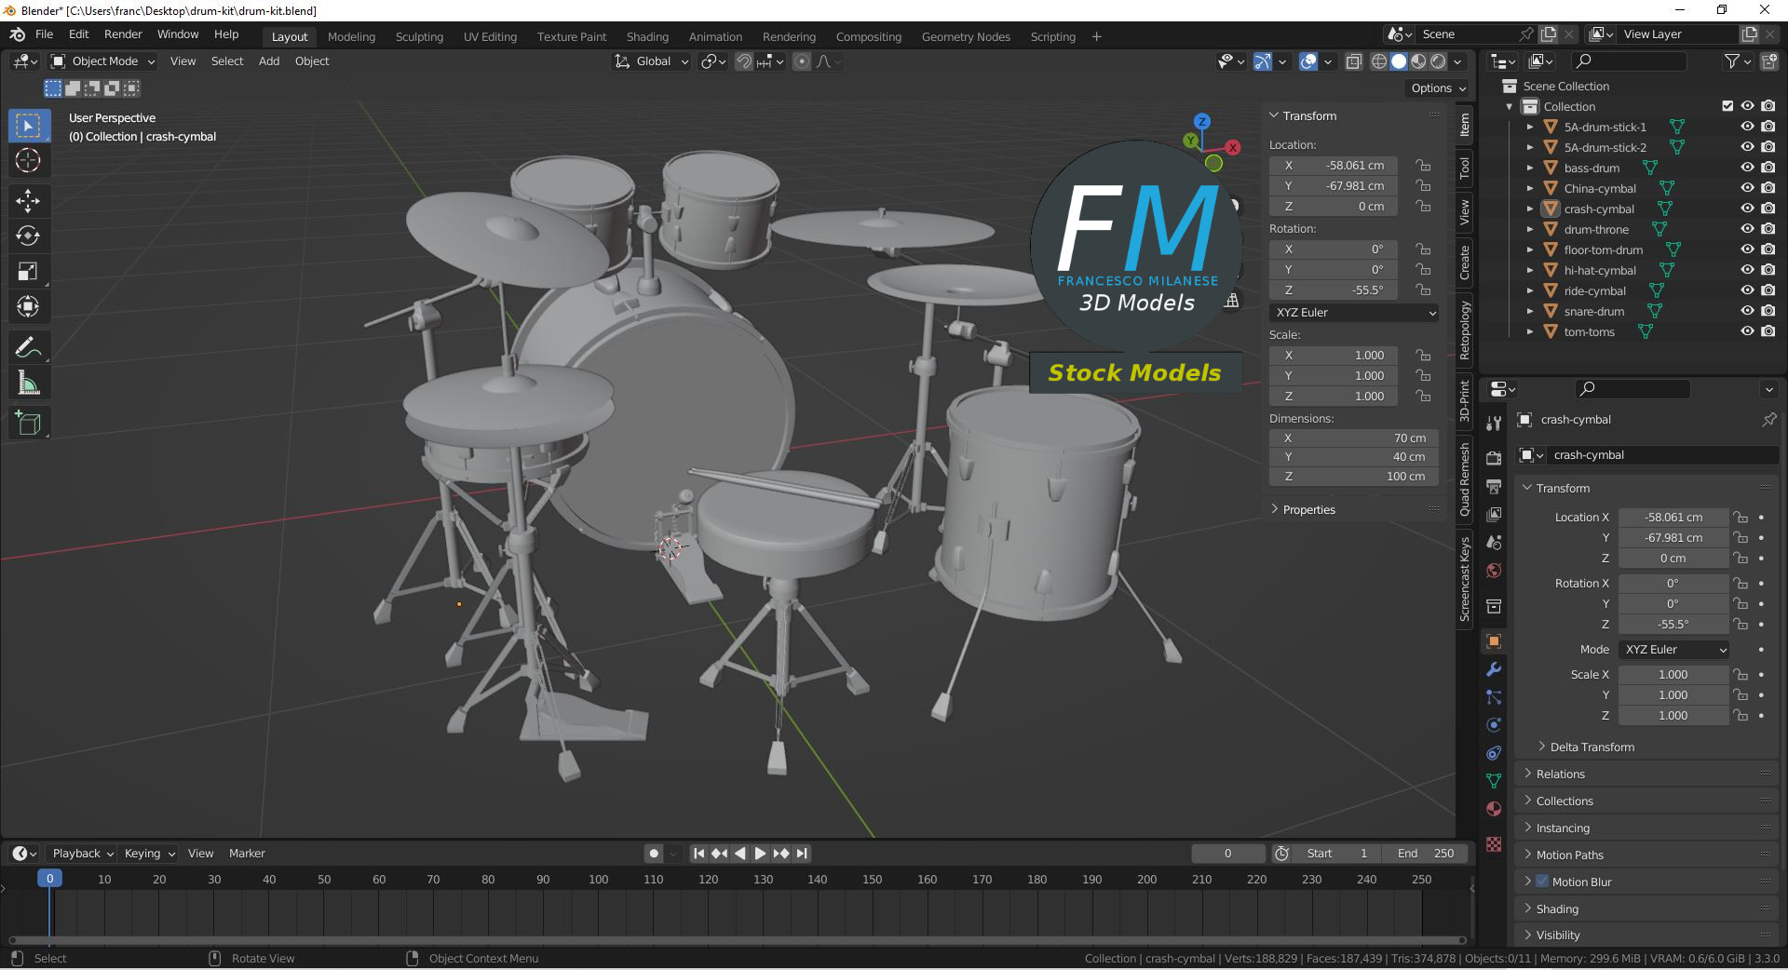Screen dimensions: 1788x970
Task: Add a new workspace tab
Action: (x=1097, y=37)
